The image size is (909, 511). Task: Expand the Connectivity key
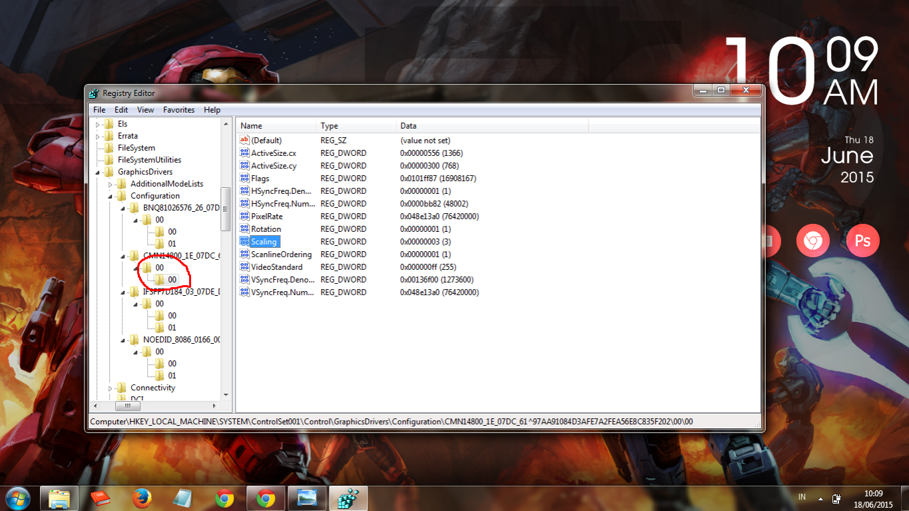[x=111, y=388]
